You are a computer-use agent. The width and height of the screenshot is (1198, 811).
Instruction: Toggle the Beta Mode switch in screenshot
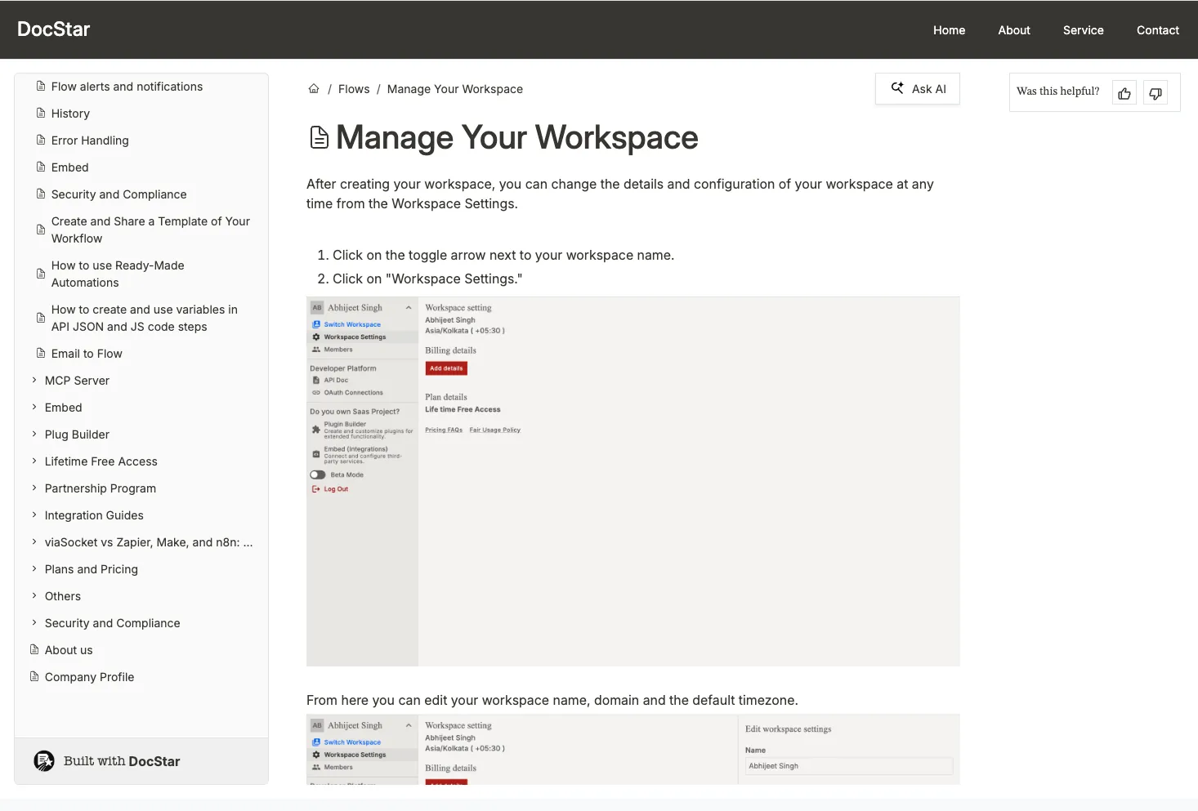click(x=318, y=475)
